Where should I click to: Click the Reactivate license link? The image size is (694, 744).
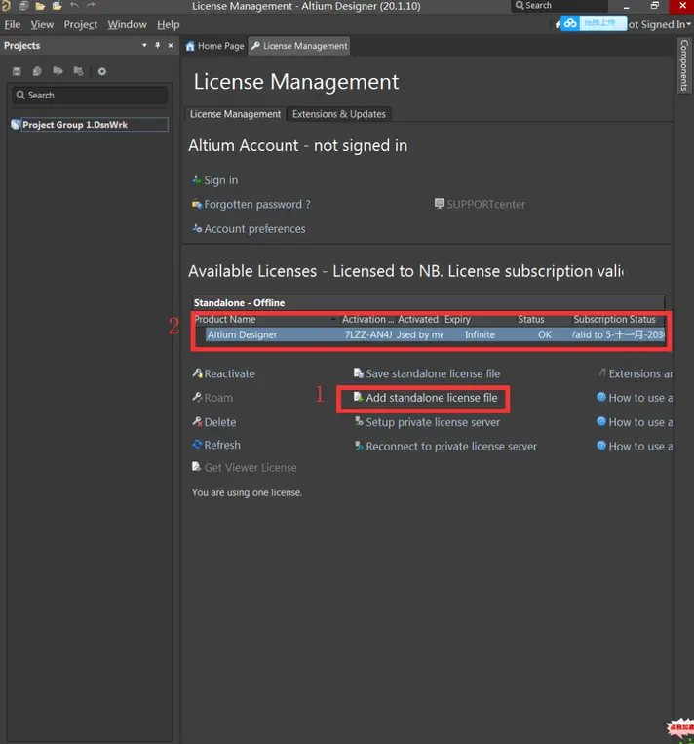pyautogui.click(x=223, y=373)
